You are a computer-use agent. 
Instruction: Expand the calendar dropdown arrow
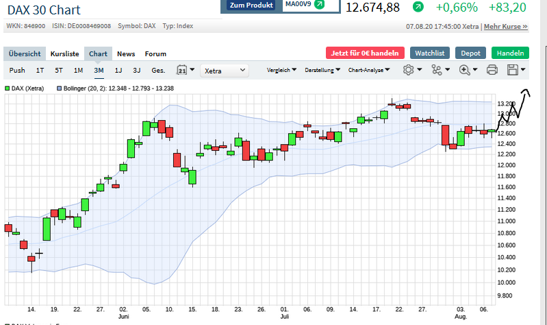(x=192, y=69)
